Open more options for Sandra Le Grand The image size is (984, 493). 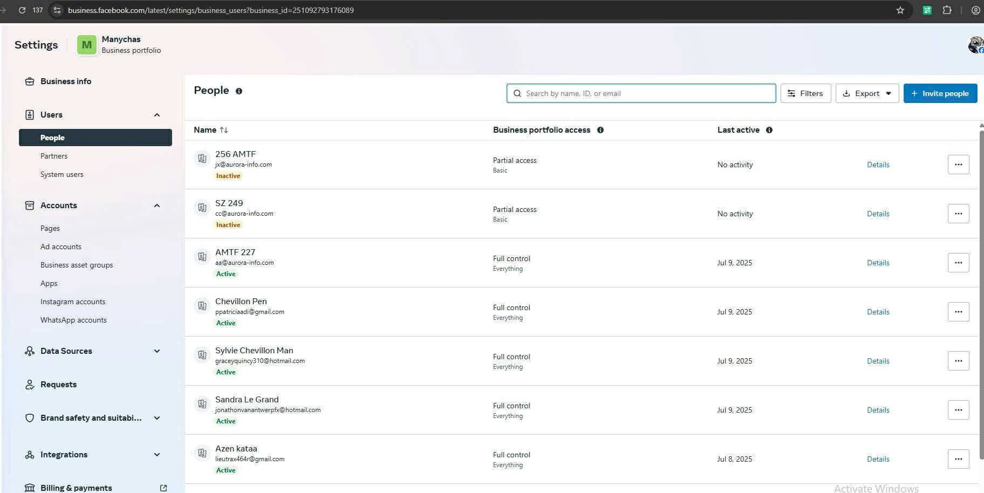(x=958, y=410)
